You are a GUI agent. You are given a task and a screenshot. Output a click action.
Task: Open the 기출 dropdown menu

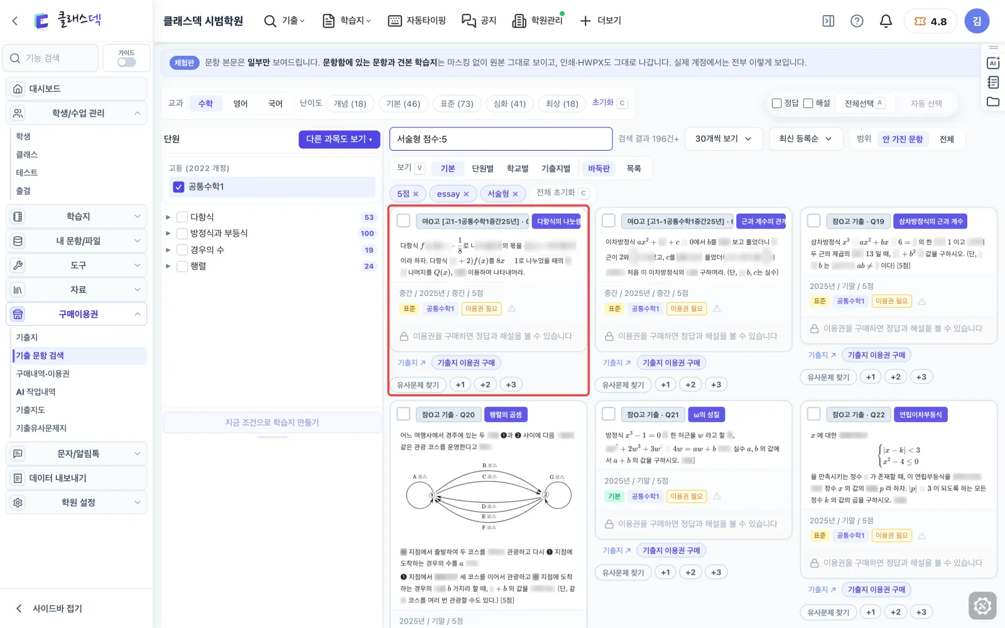click(285, 21)
